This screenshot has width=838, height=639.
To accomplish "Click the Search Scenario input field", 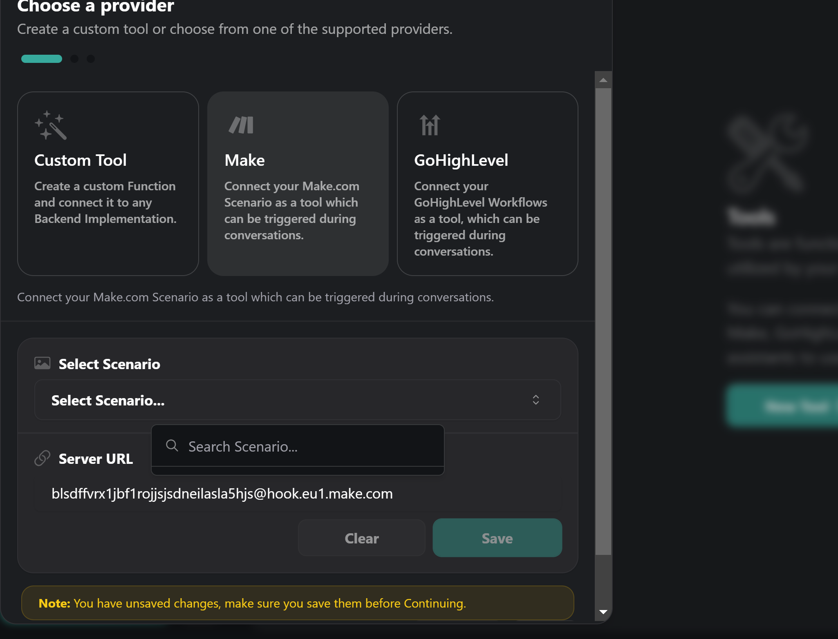I will [x=298, y=447].
